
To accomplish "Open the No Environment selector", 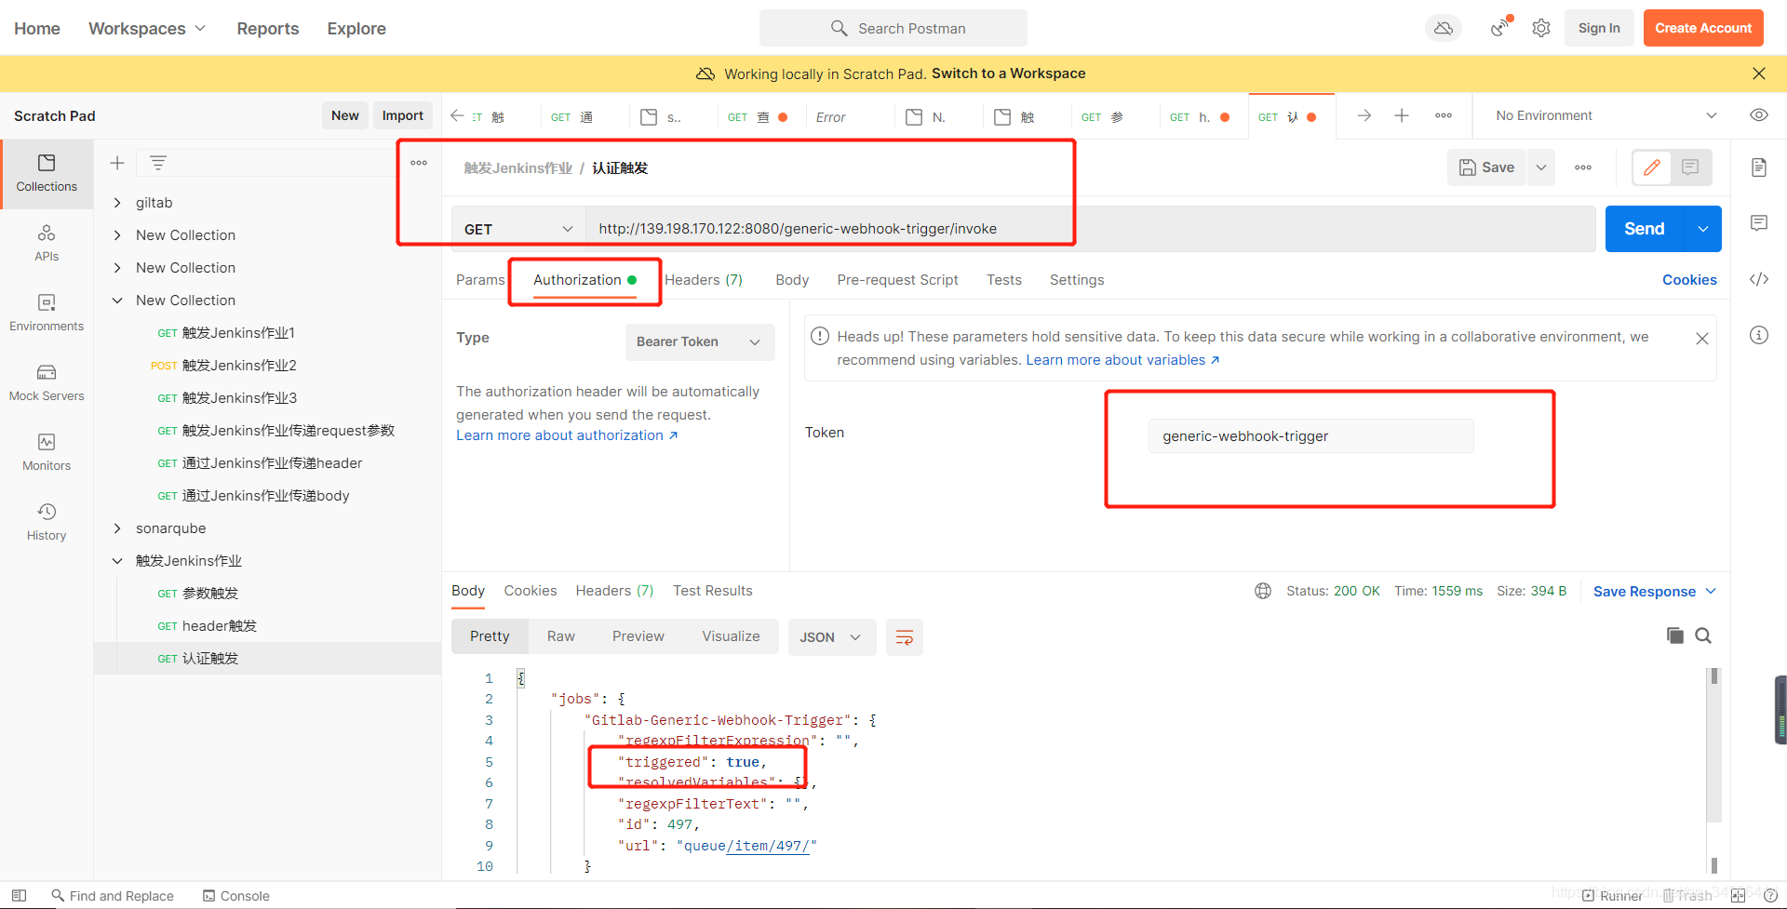I will pos(1606,115).
